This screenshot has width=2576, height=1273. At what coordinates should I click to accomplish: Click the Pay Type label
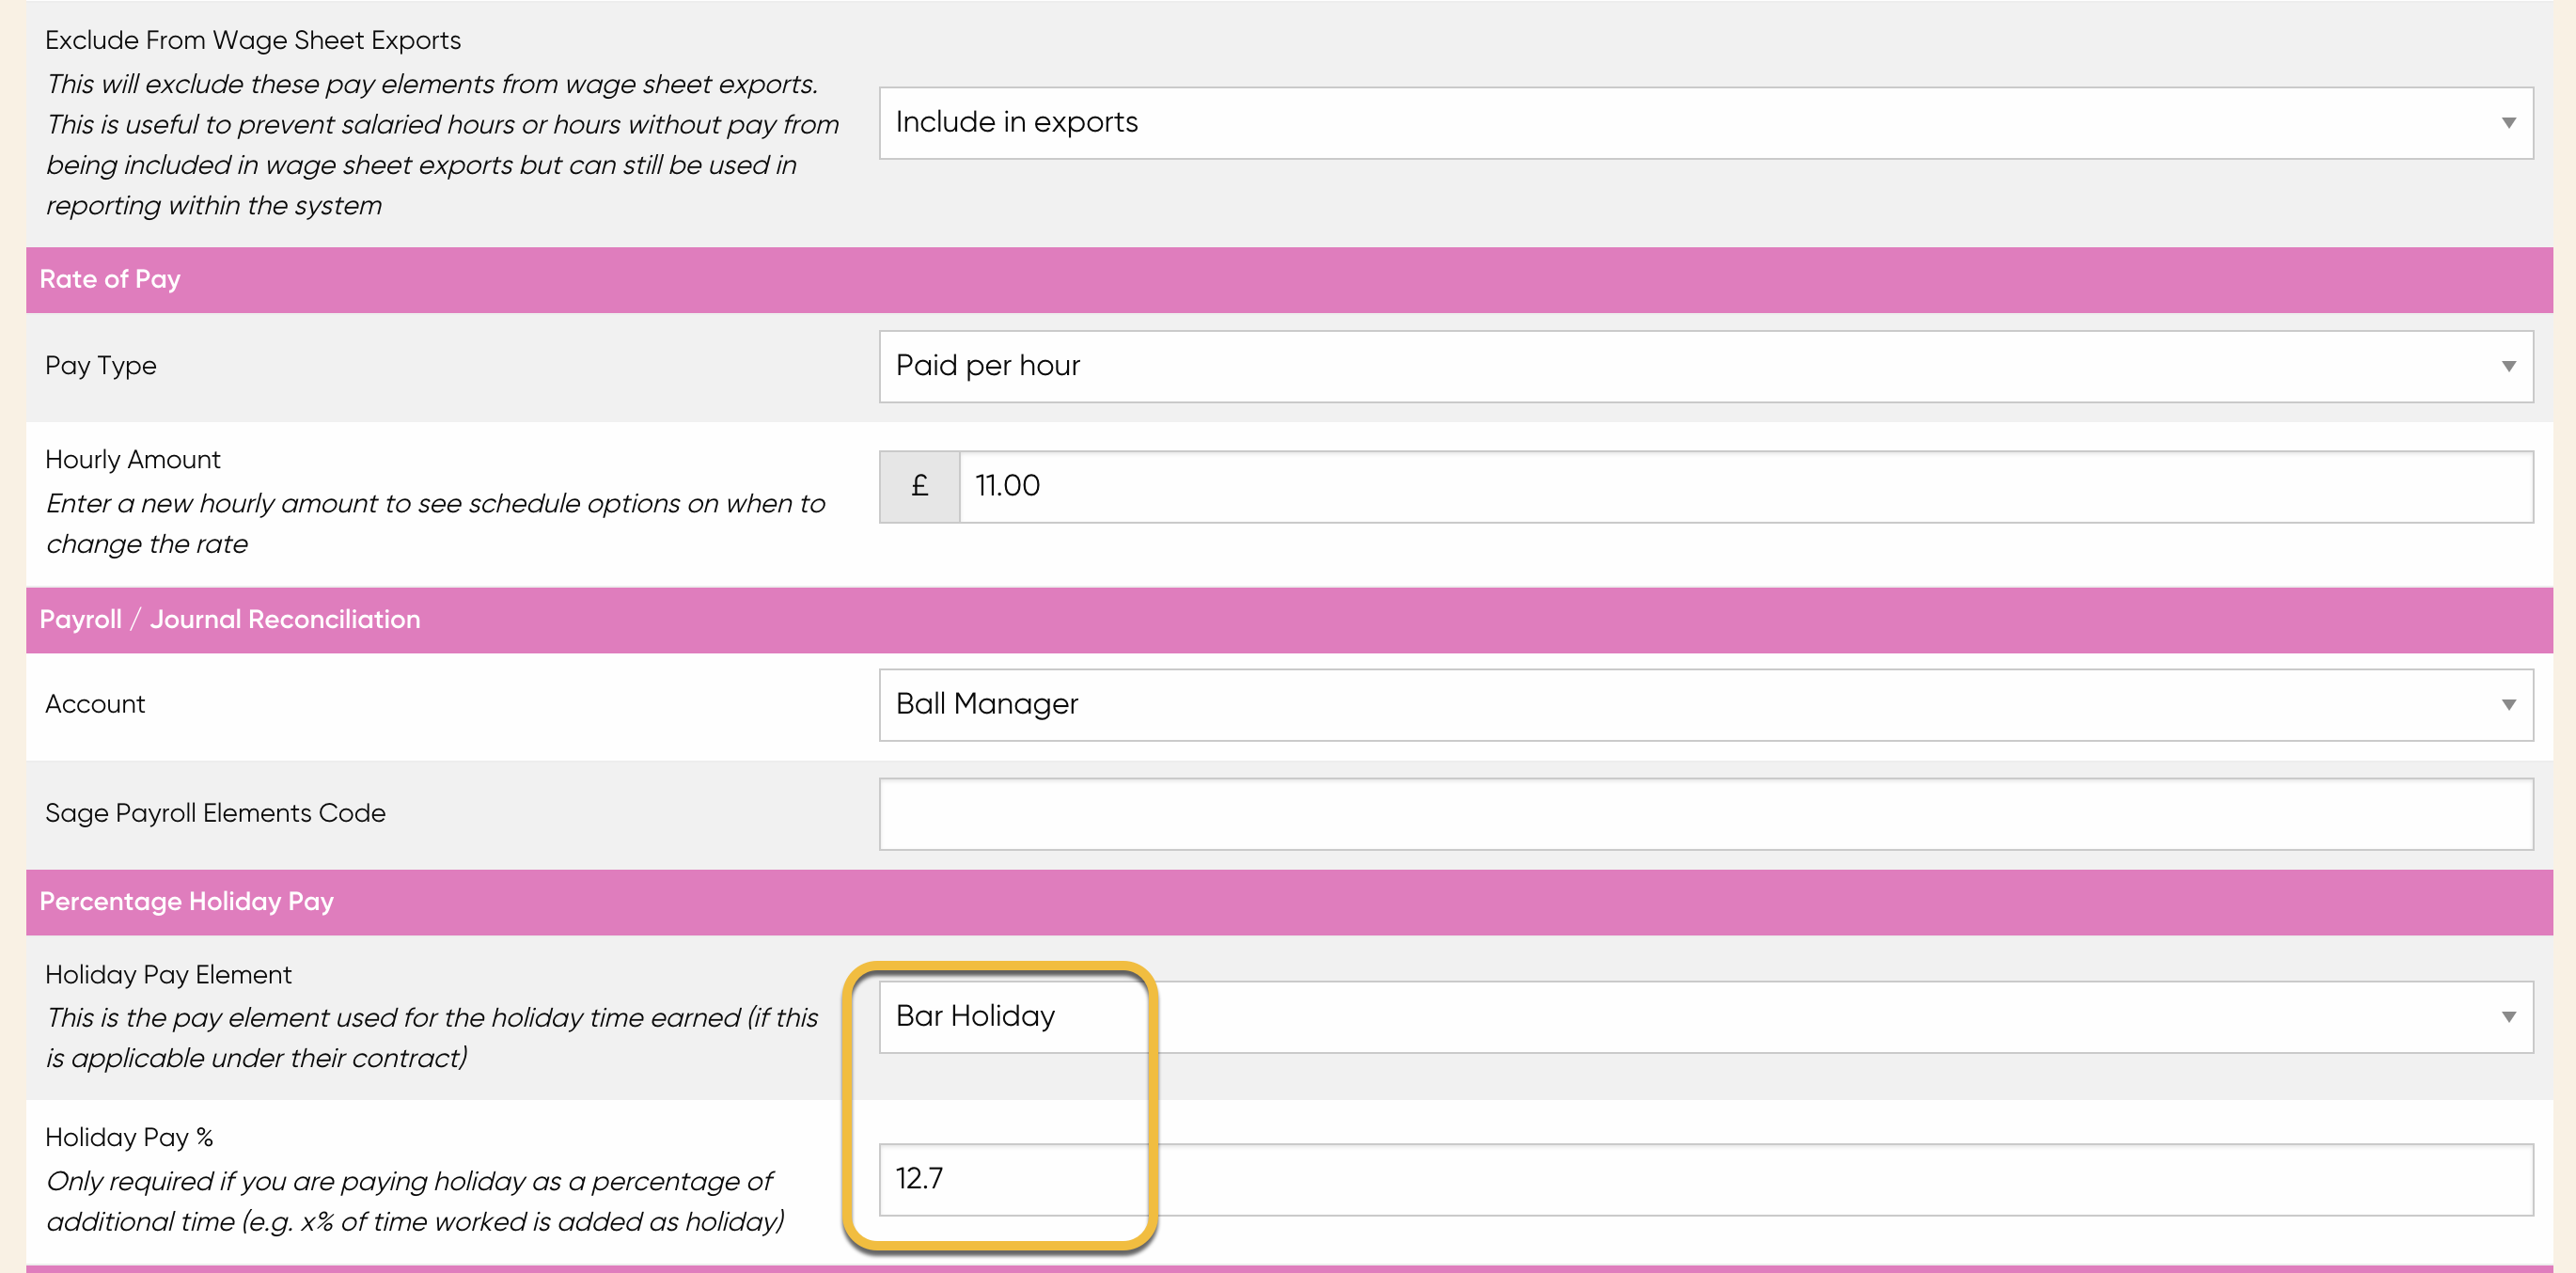coord(101,365)
